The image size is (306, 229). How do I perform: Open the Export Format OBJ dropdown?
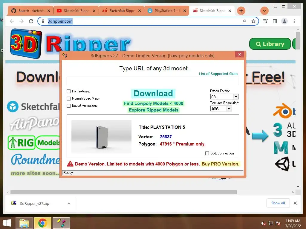(236, 97)
